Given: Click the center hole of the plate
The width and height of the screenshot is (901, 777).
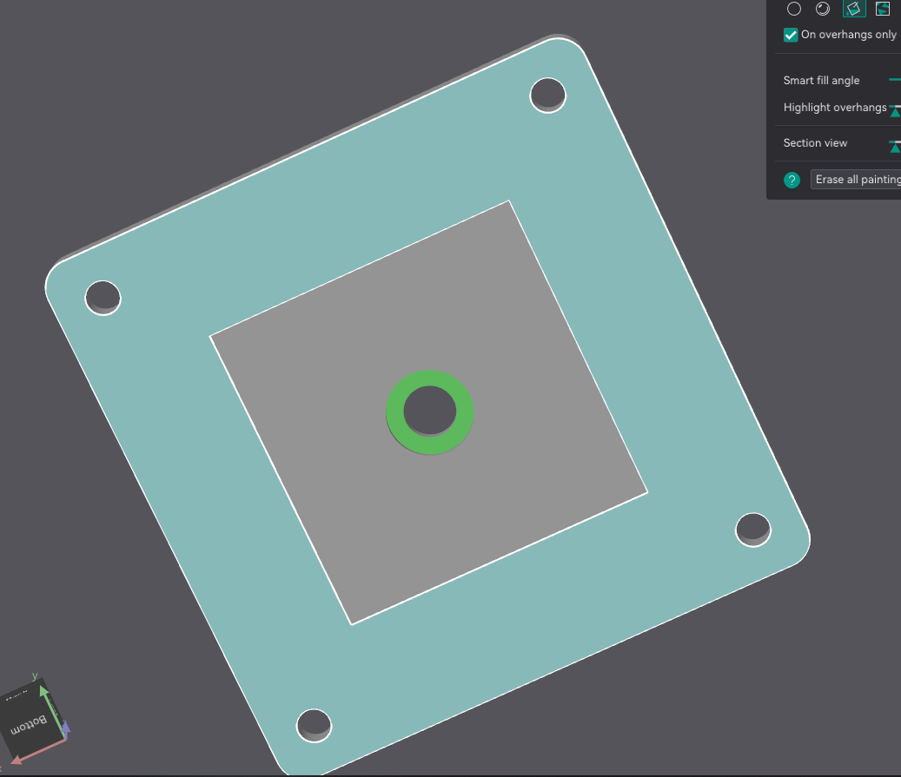Looking at the screenshot, I should tap(430, 411).
